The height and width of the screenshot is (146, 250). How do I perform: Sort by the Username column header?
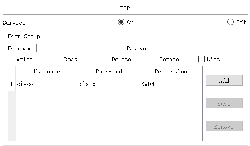pyautogui.click(x=47, y=71)
